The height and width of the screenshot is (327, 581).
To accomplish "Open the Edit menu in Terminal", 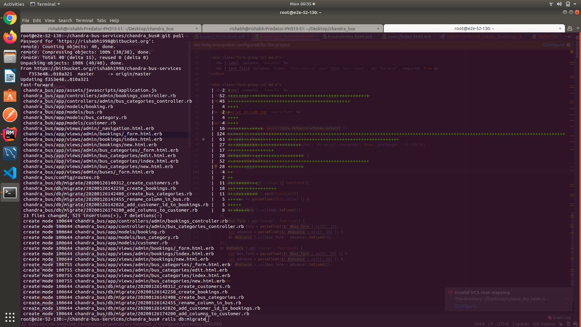I will (x=37, y=21).
